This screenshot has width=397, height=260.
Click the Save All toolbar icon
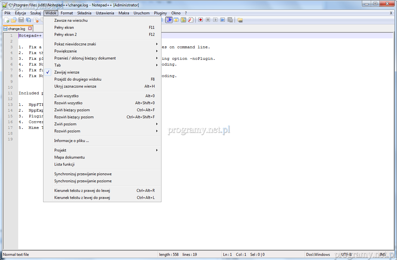(28, 20)
